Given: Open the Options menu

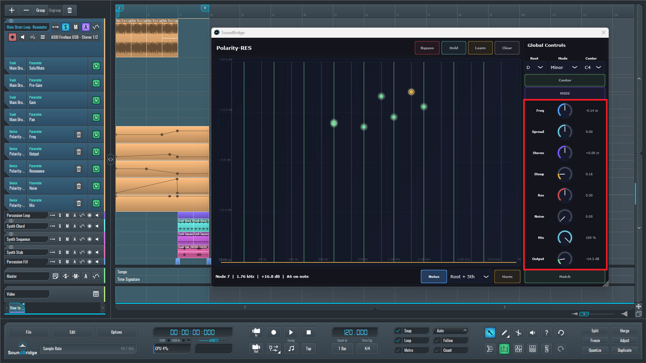Looking at the screenshot, I should click(x=116, y=332).
